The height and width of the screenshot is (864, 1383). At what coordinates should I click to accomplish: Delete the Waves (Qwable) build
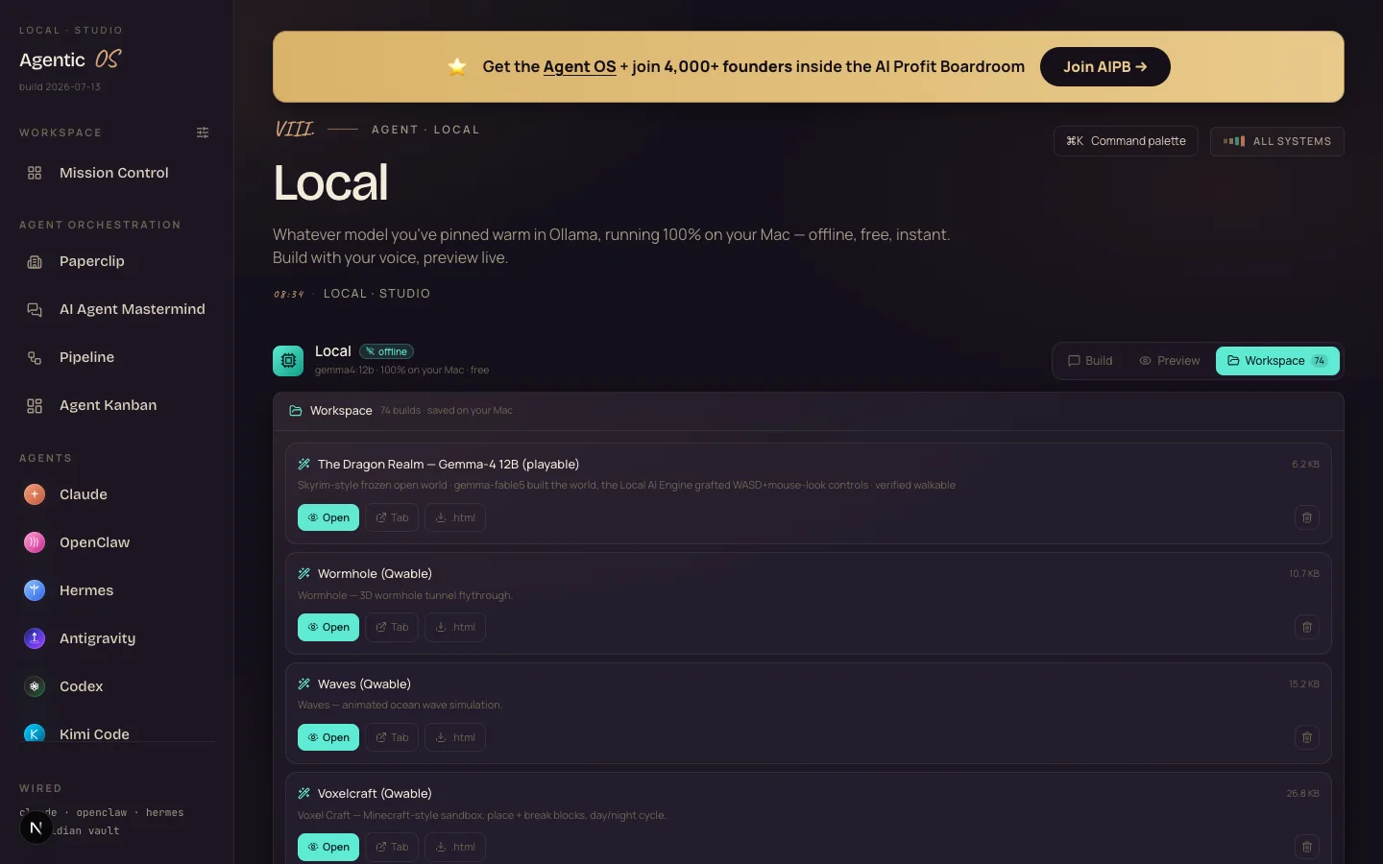click(1307, 737)
